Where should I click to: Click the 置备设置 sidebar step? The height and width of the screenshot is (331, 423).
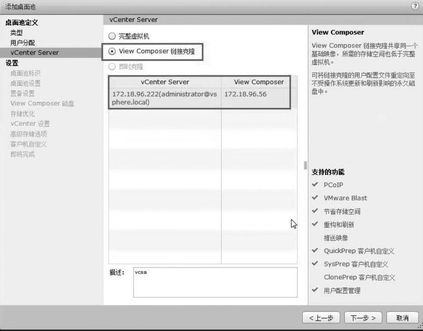click(22, 94)
